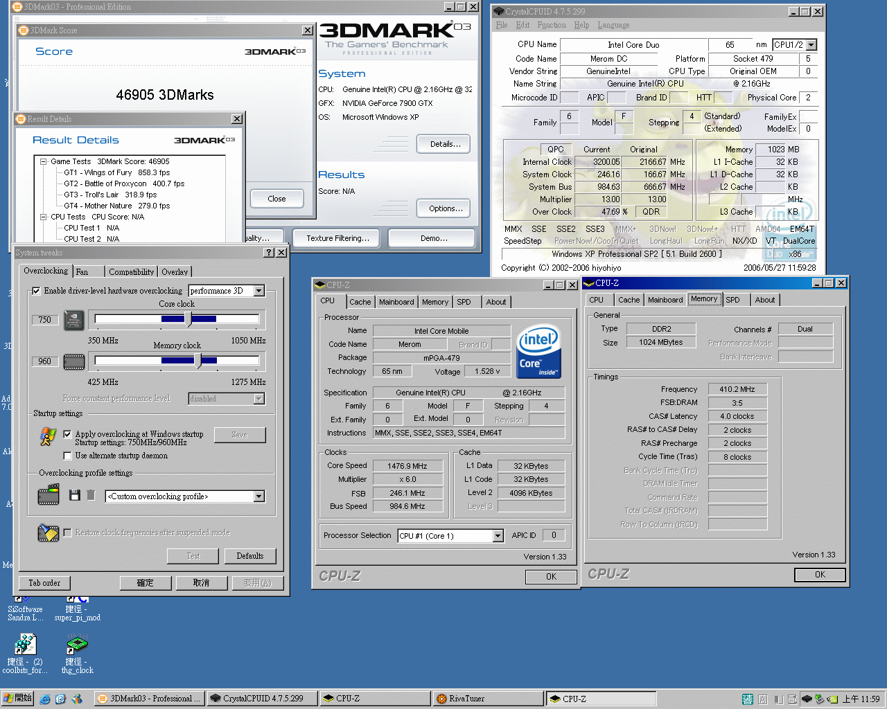Viewport: 887px width, 709px height.
Task: Click the Intel Core inside logo in CPU-Z
Action: tap(539, 351)
